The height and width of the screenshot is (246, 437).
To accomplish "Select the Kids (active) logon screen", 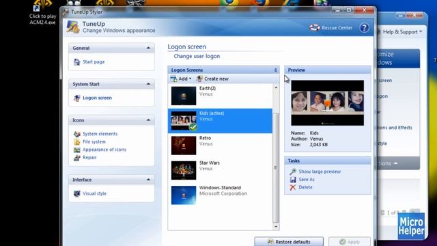I will (x=220, y=121).
